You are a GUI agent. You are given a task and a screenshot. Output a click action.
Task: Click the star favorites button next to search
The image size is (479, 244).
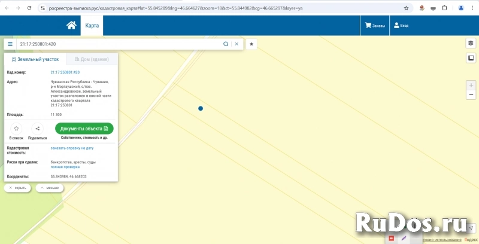(251, 44)
